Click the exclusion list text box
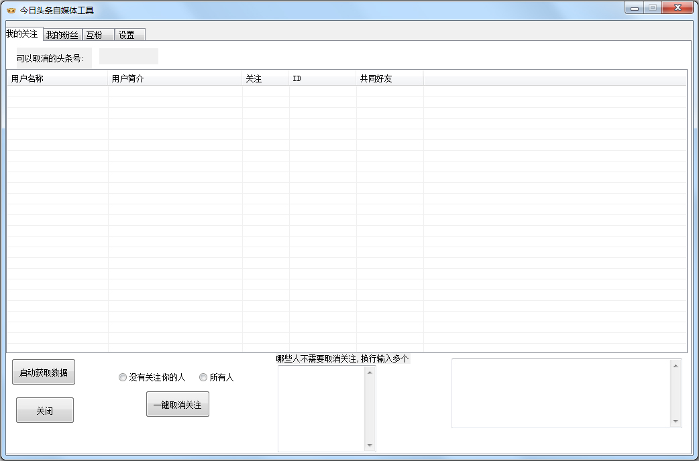This screenshot has height=461, width=699. point(321,408)
